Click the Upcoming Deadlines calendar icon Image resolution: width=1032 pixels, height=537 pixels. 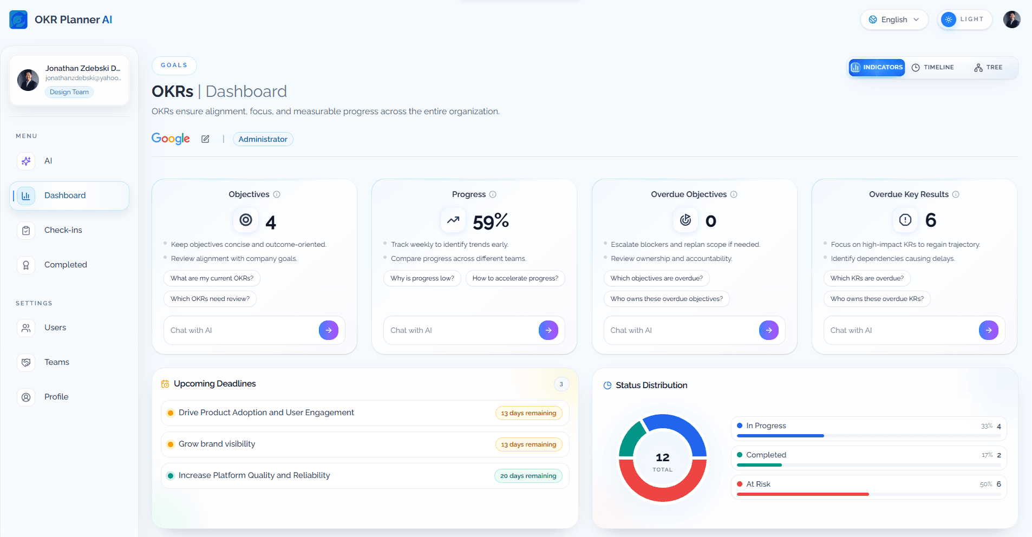coord(165,383)
